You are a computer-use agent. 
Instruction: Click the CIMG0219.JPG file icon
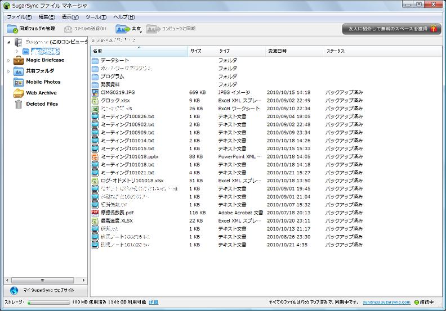95,93
